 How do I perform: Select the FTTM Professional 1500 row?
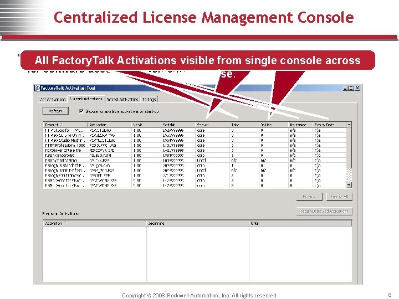point(195,145)
